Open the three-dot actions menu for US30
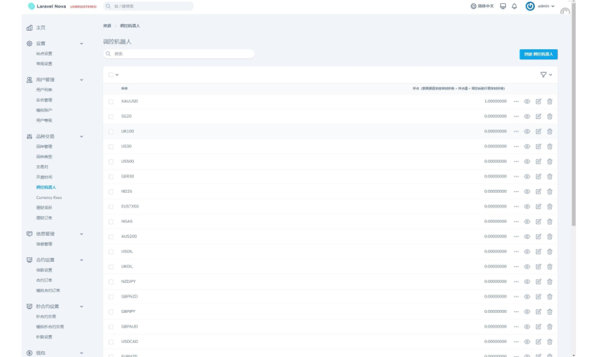The width and height of the screenshot is (593, 357). [x=516, y=146]
